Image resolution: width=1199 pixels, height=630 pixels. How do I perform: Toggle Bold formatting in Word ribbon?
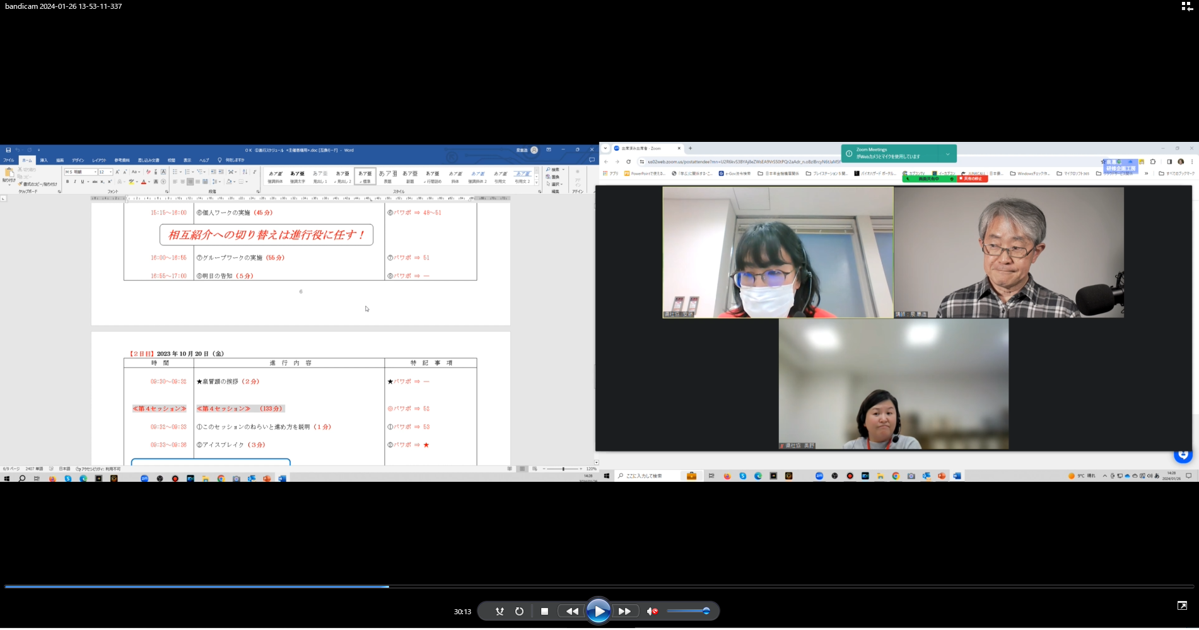(x=67, y=182)
